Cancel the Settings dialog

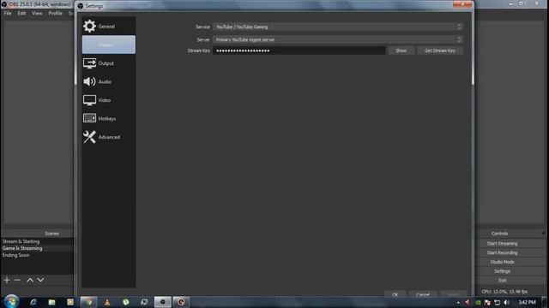coord(423,294)
